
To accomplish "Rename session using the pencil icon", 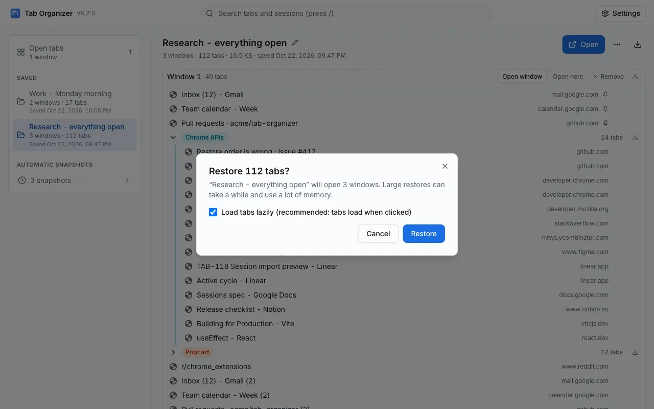I will (295, 43).
